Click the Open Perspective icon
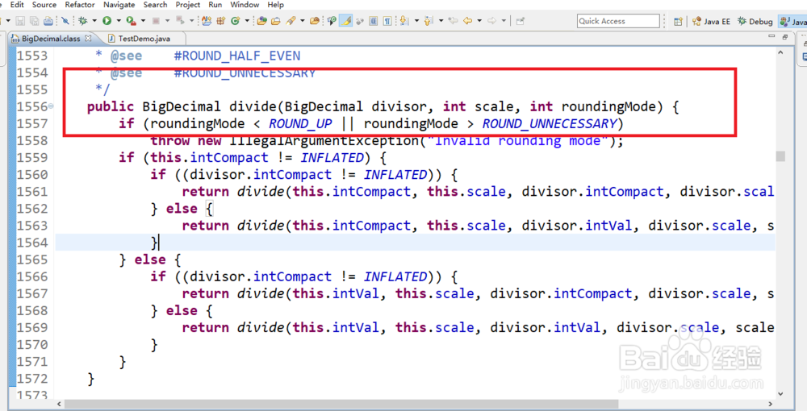 pyautogui.click(x=679, y=21)
